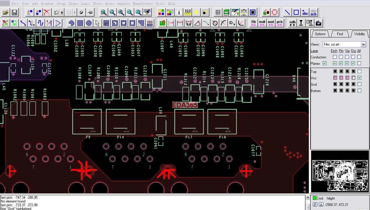The width and height of the screenshot is (370, 210).
Task: Open the grid toggle icon
Action: 218,12
